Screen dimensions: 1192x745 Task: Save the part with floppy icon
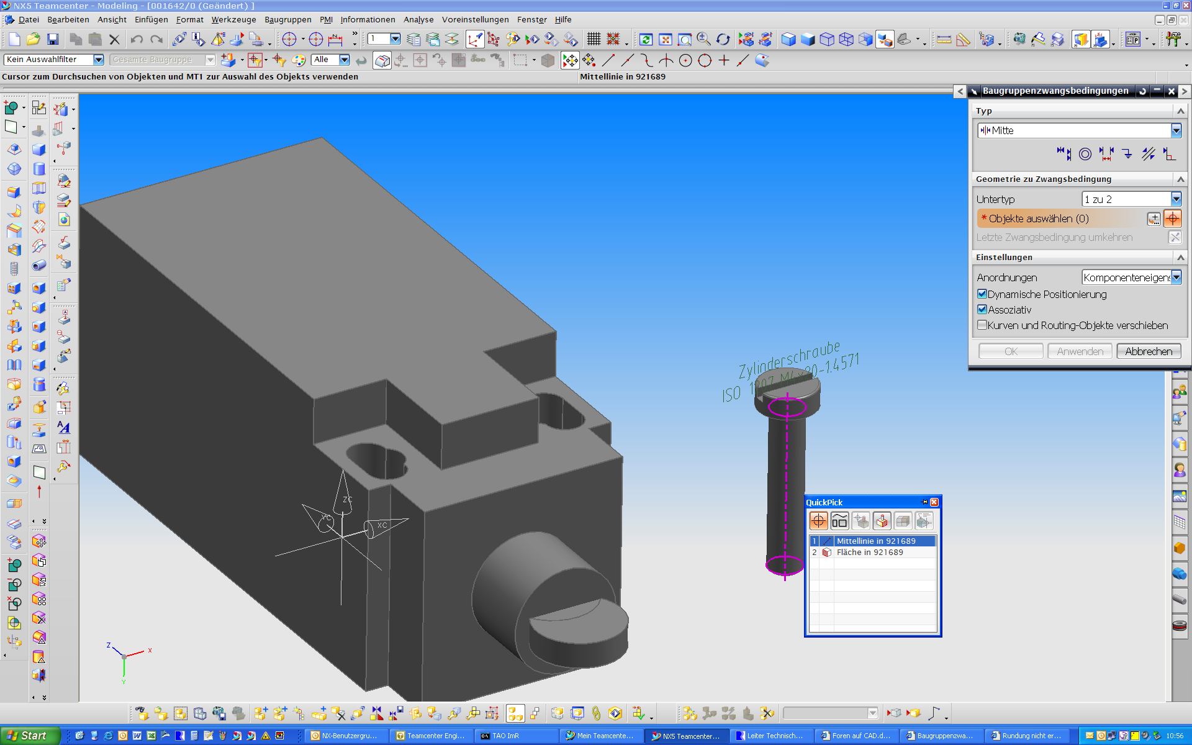53,40
